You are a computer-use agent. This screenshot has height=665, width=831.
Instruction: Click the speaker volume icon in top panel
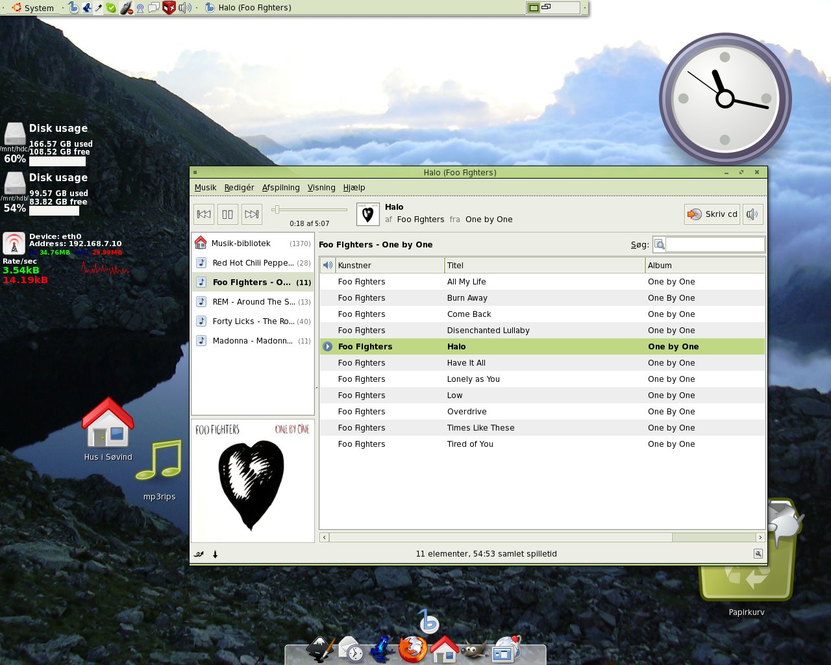pos(185,8)
